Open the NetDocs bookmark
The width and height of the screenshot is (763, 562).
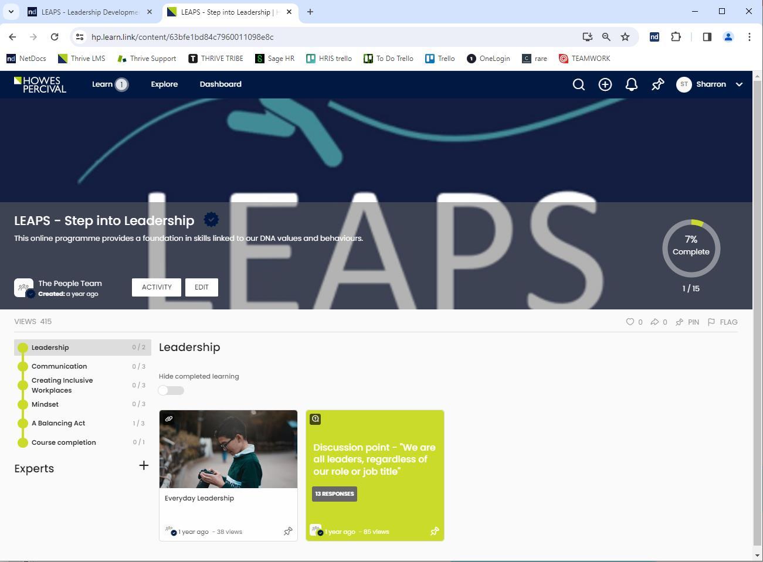(26, 59)
